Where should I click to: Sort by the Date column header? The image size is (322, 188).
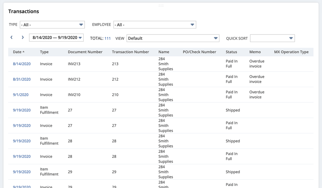click(x=17, y=52)
